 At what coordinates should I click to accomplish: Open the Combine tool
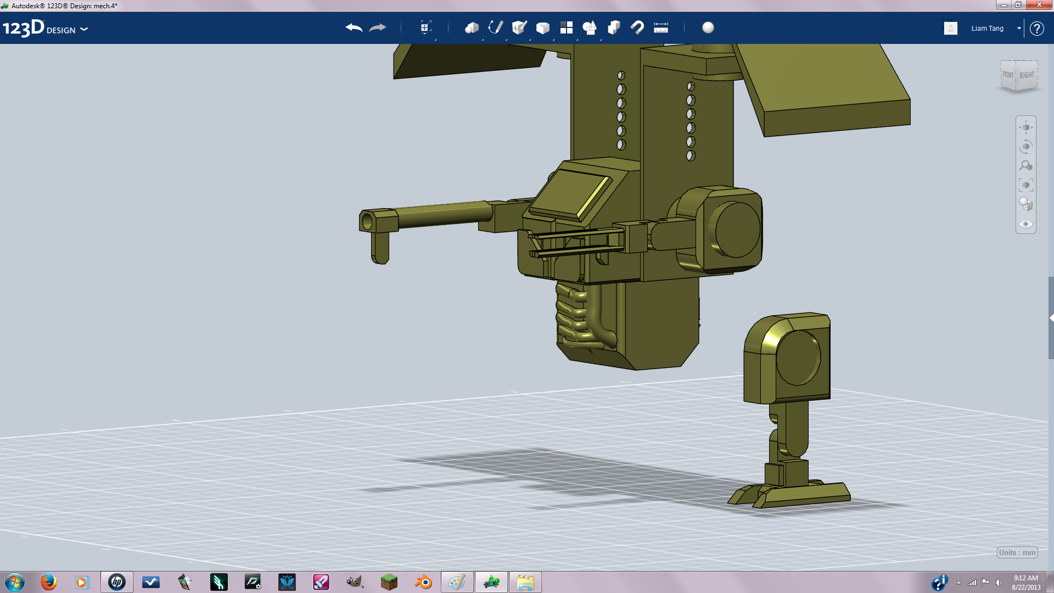click(614, 27)
